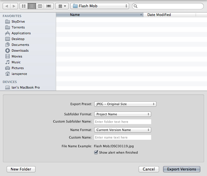Screen dimensions: 207x176
Task: Open the Export Preset dropdown
Action: pyautogui.click(x=125, y=104)
